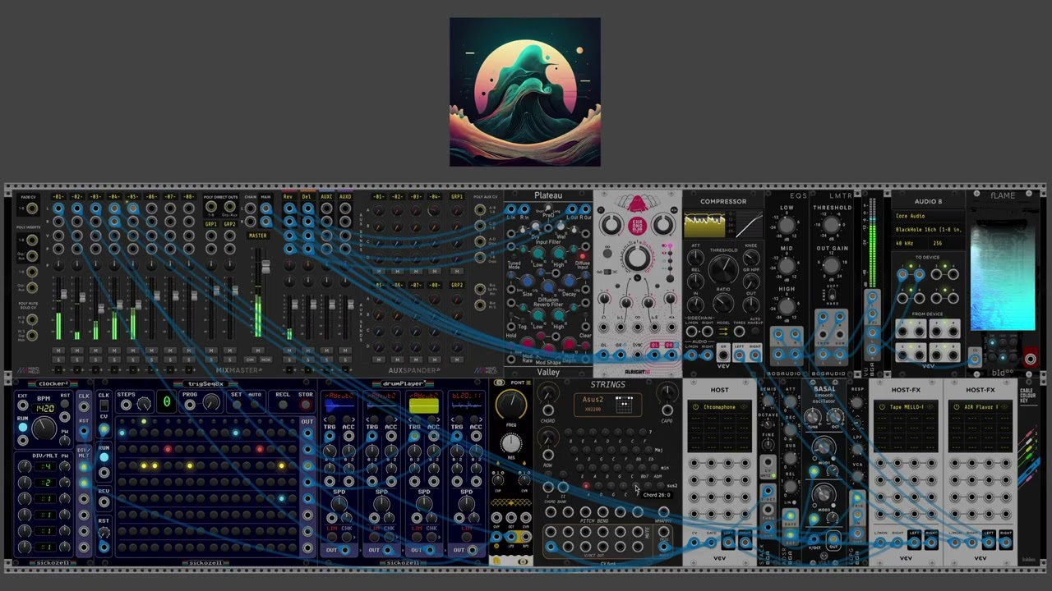The width and height of the screenshot is (1052, 591).
Task: Click the Compressor ATT knob
Action: 695,257
